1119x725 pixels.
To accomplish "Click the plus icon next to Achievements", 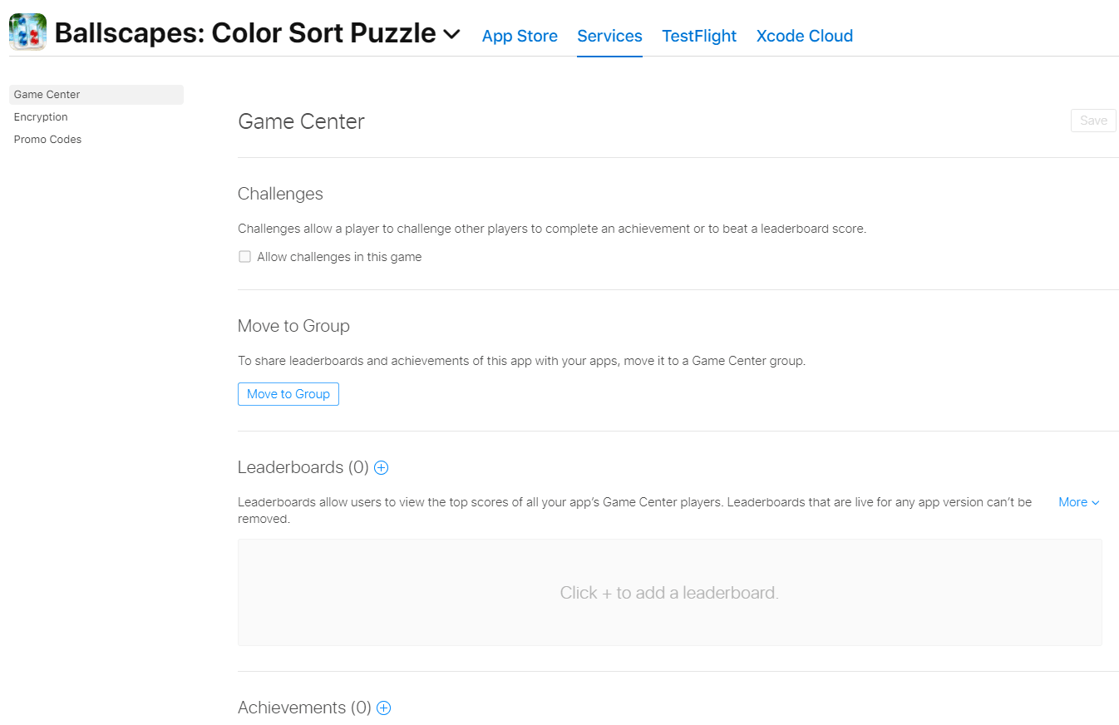I will [x=383, y=708].
